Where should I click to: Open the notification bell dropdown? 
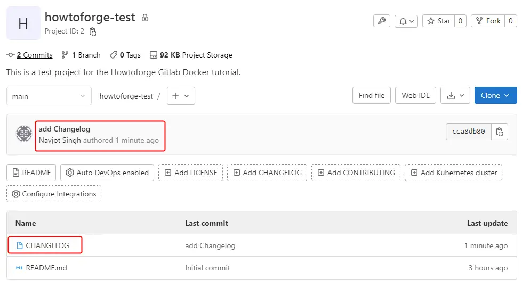[x=406, y=21]
